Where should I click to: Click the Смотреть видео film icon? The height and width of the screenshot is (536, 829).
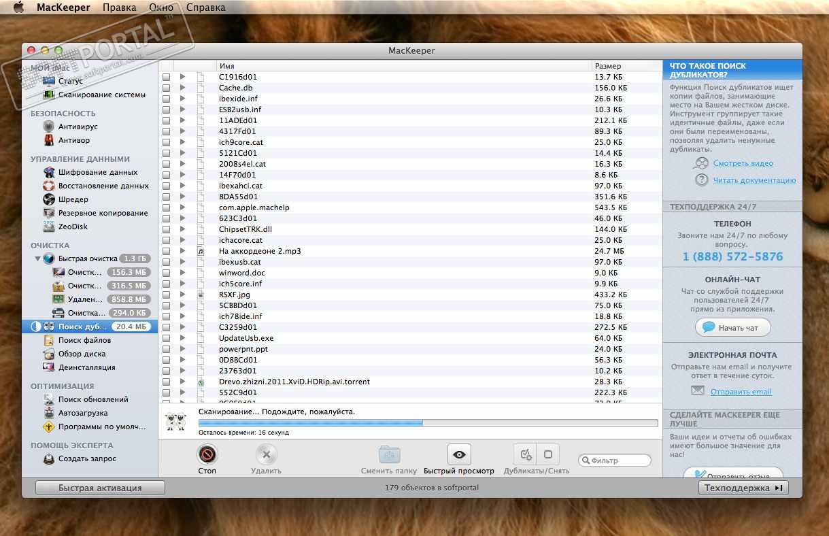click(x=701, y=163)
